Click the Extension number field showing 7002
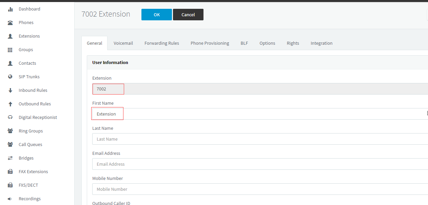 [x=260, y=89]
